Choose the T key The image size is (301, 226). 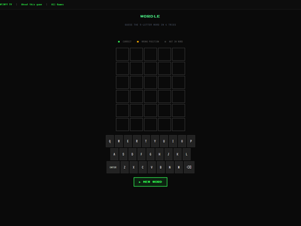click(146, 141)
